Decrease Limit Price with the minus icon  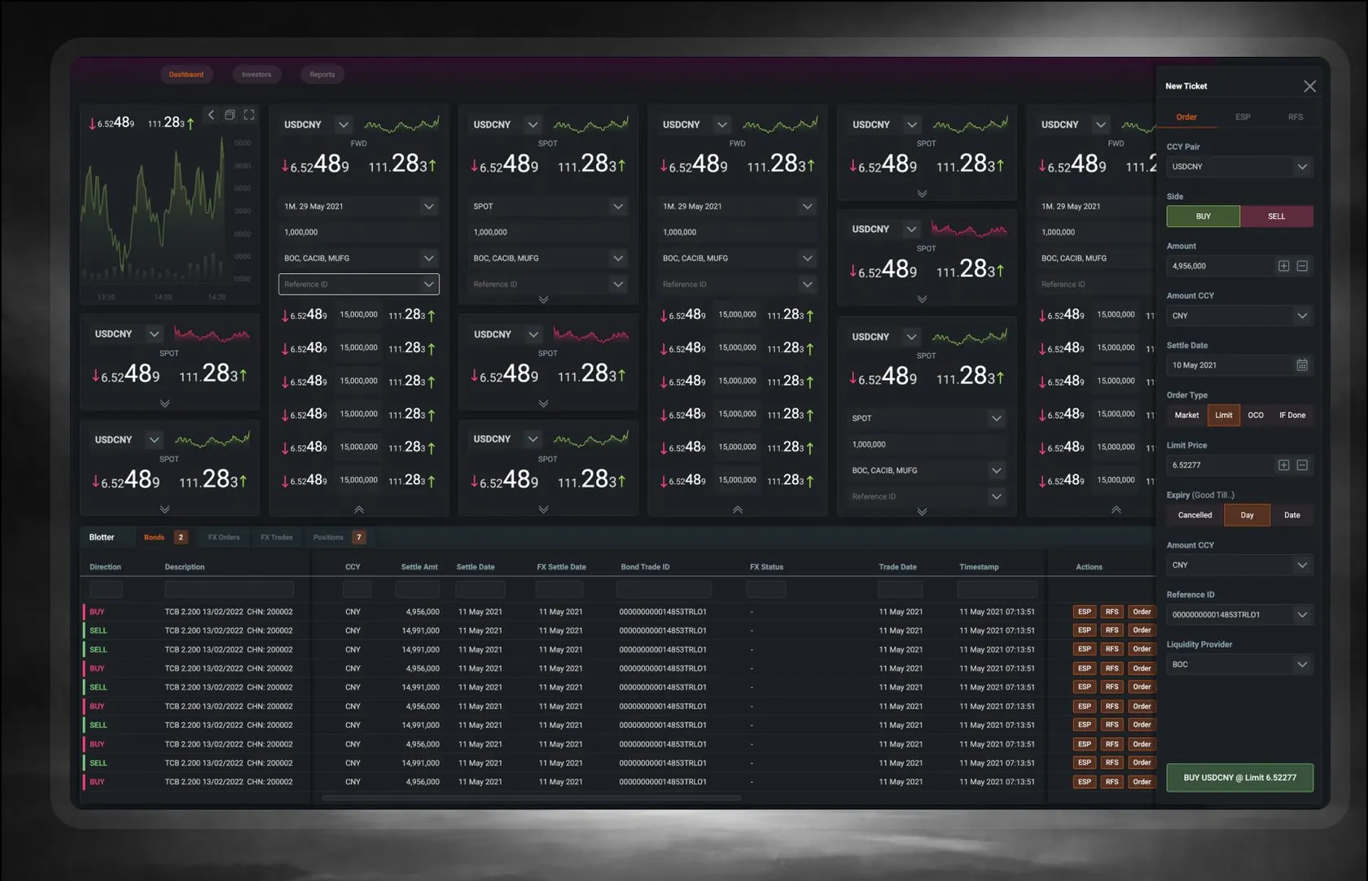click(x=1302, y=465)
